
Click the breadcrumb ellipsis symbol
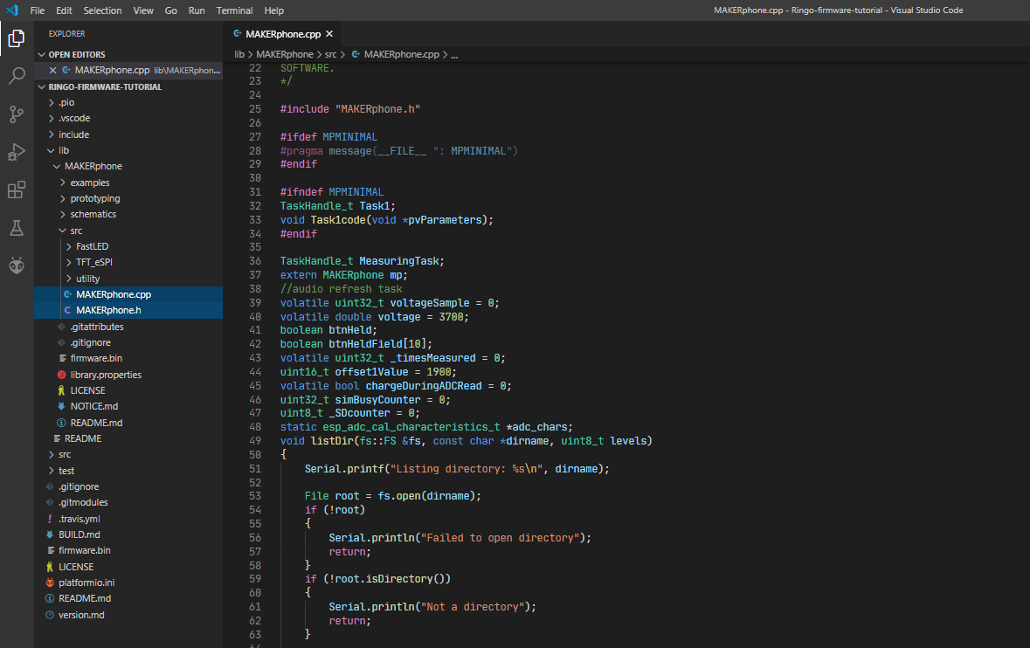click(x=454, y=55)
